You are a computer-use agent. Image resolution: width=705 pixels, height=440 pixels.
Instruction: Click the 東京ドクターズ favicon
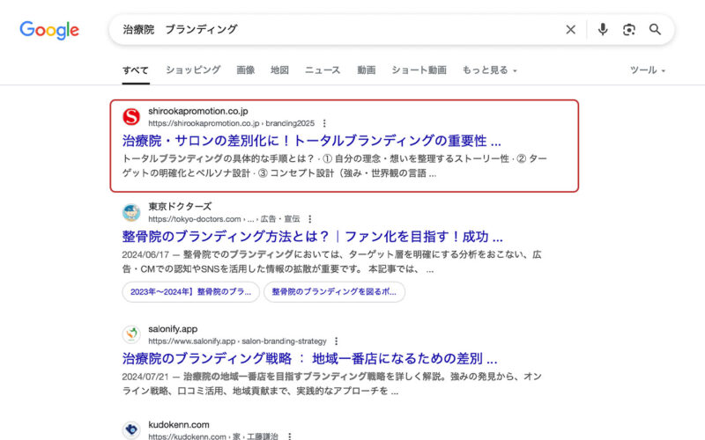[x=131, y=212]
